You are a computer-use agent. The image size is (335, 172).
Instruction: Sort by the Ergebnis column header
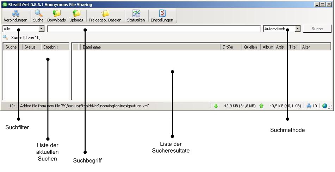55,47
